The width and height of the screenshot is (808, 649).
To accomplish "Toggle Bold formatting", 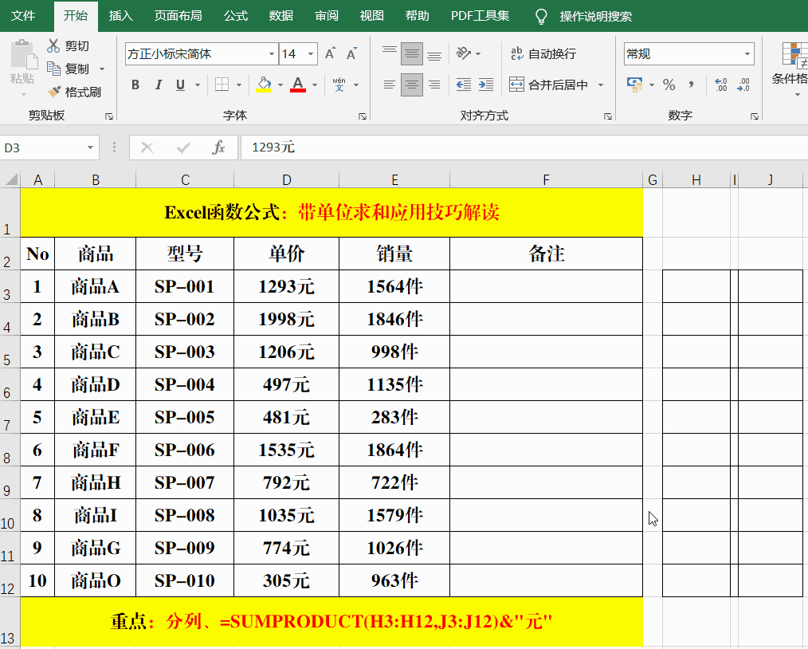I will [x=135, y=85].
